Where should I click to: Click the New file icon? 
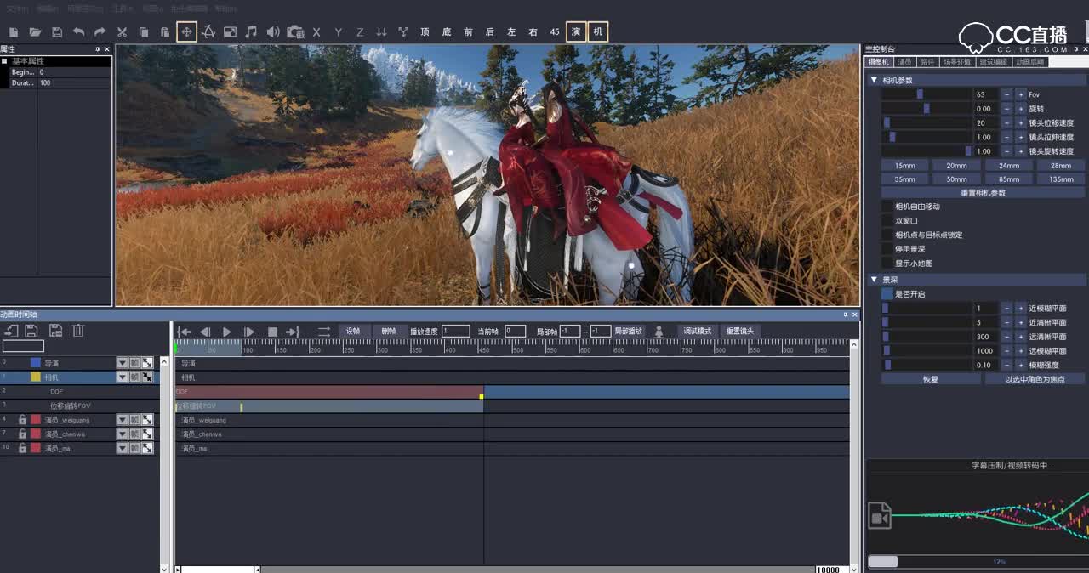pos(13,32)
